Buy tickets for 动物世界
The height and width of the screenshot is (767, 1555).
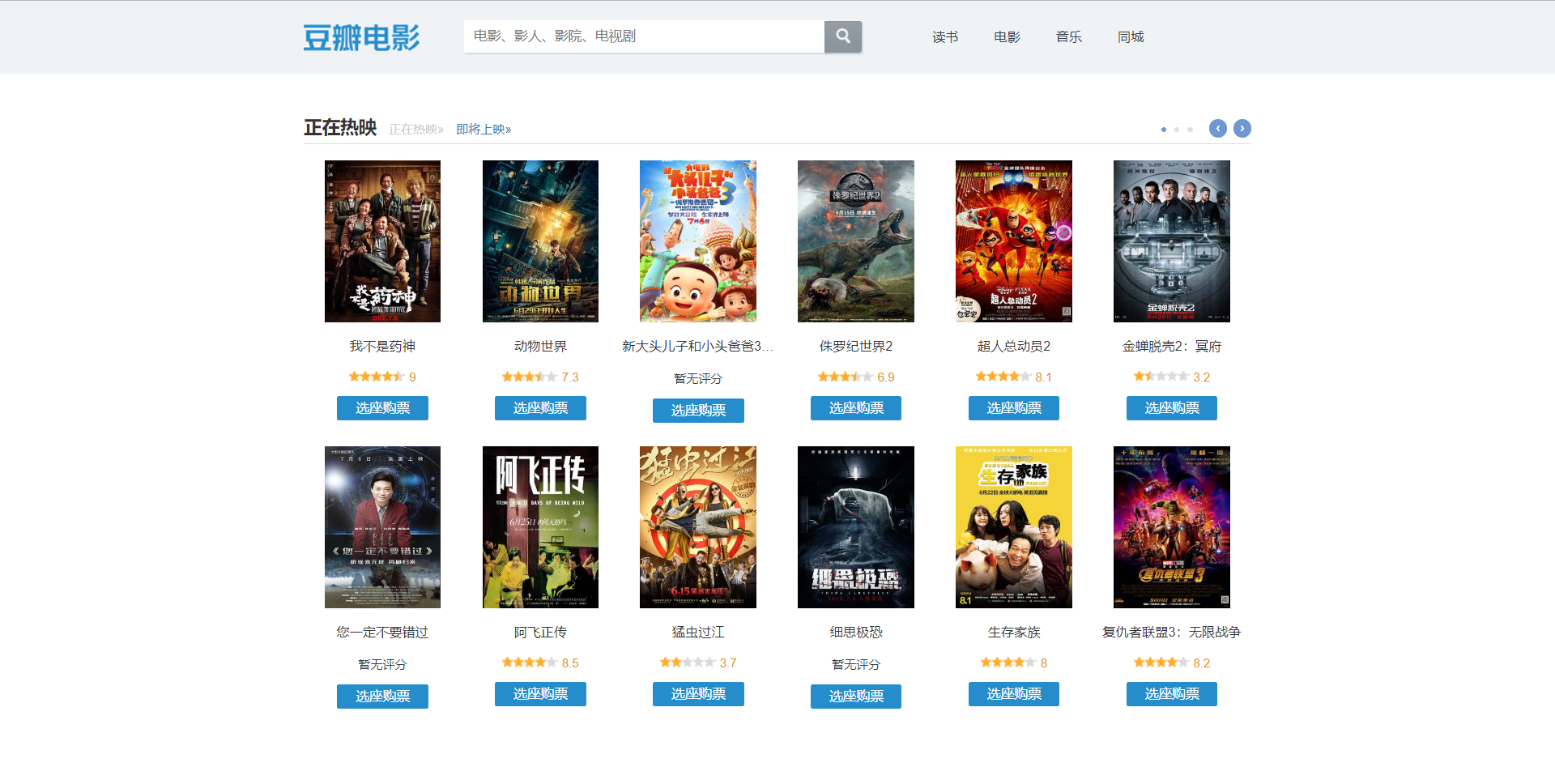pyautogui.click(x=540, y=408)
